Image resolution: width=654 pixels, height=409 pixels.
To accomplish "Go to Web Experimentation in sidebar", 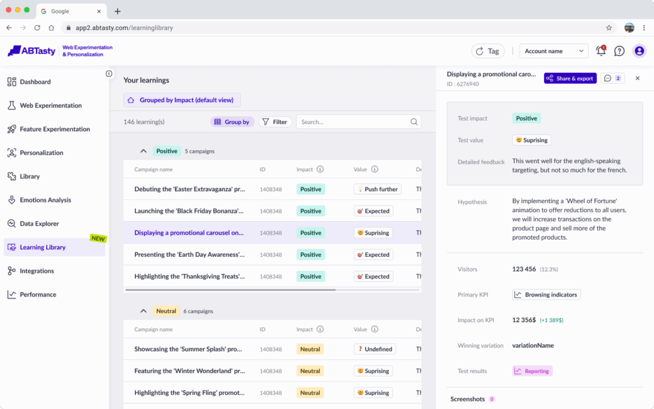I will [50, 105].
